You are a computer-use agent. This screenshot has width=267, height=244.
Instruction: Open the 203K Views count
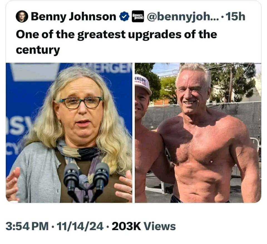tap(144, 226)
